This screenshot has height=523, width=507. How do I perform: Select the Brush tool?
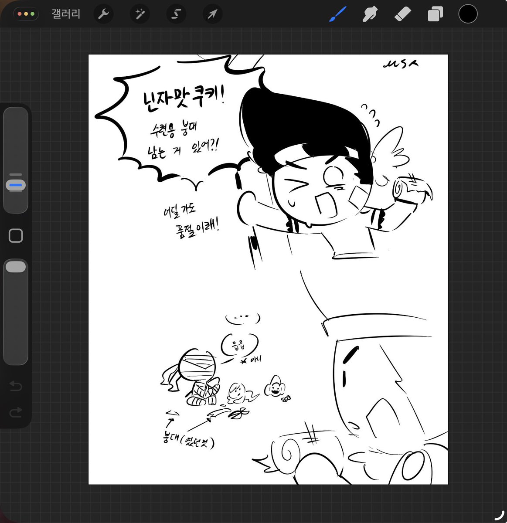337,14
